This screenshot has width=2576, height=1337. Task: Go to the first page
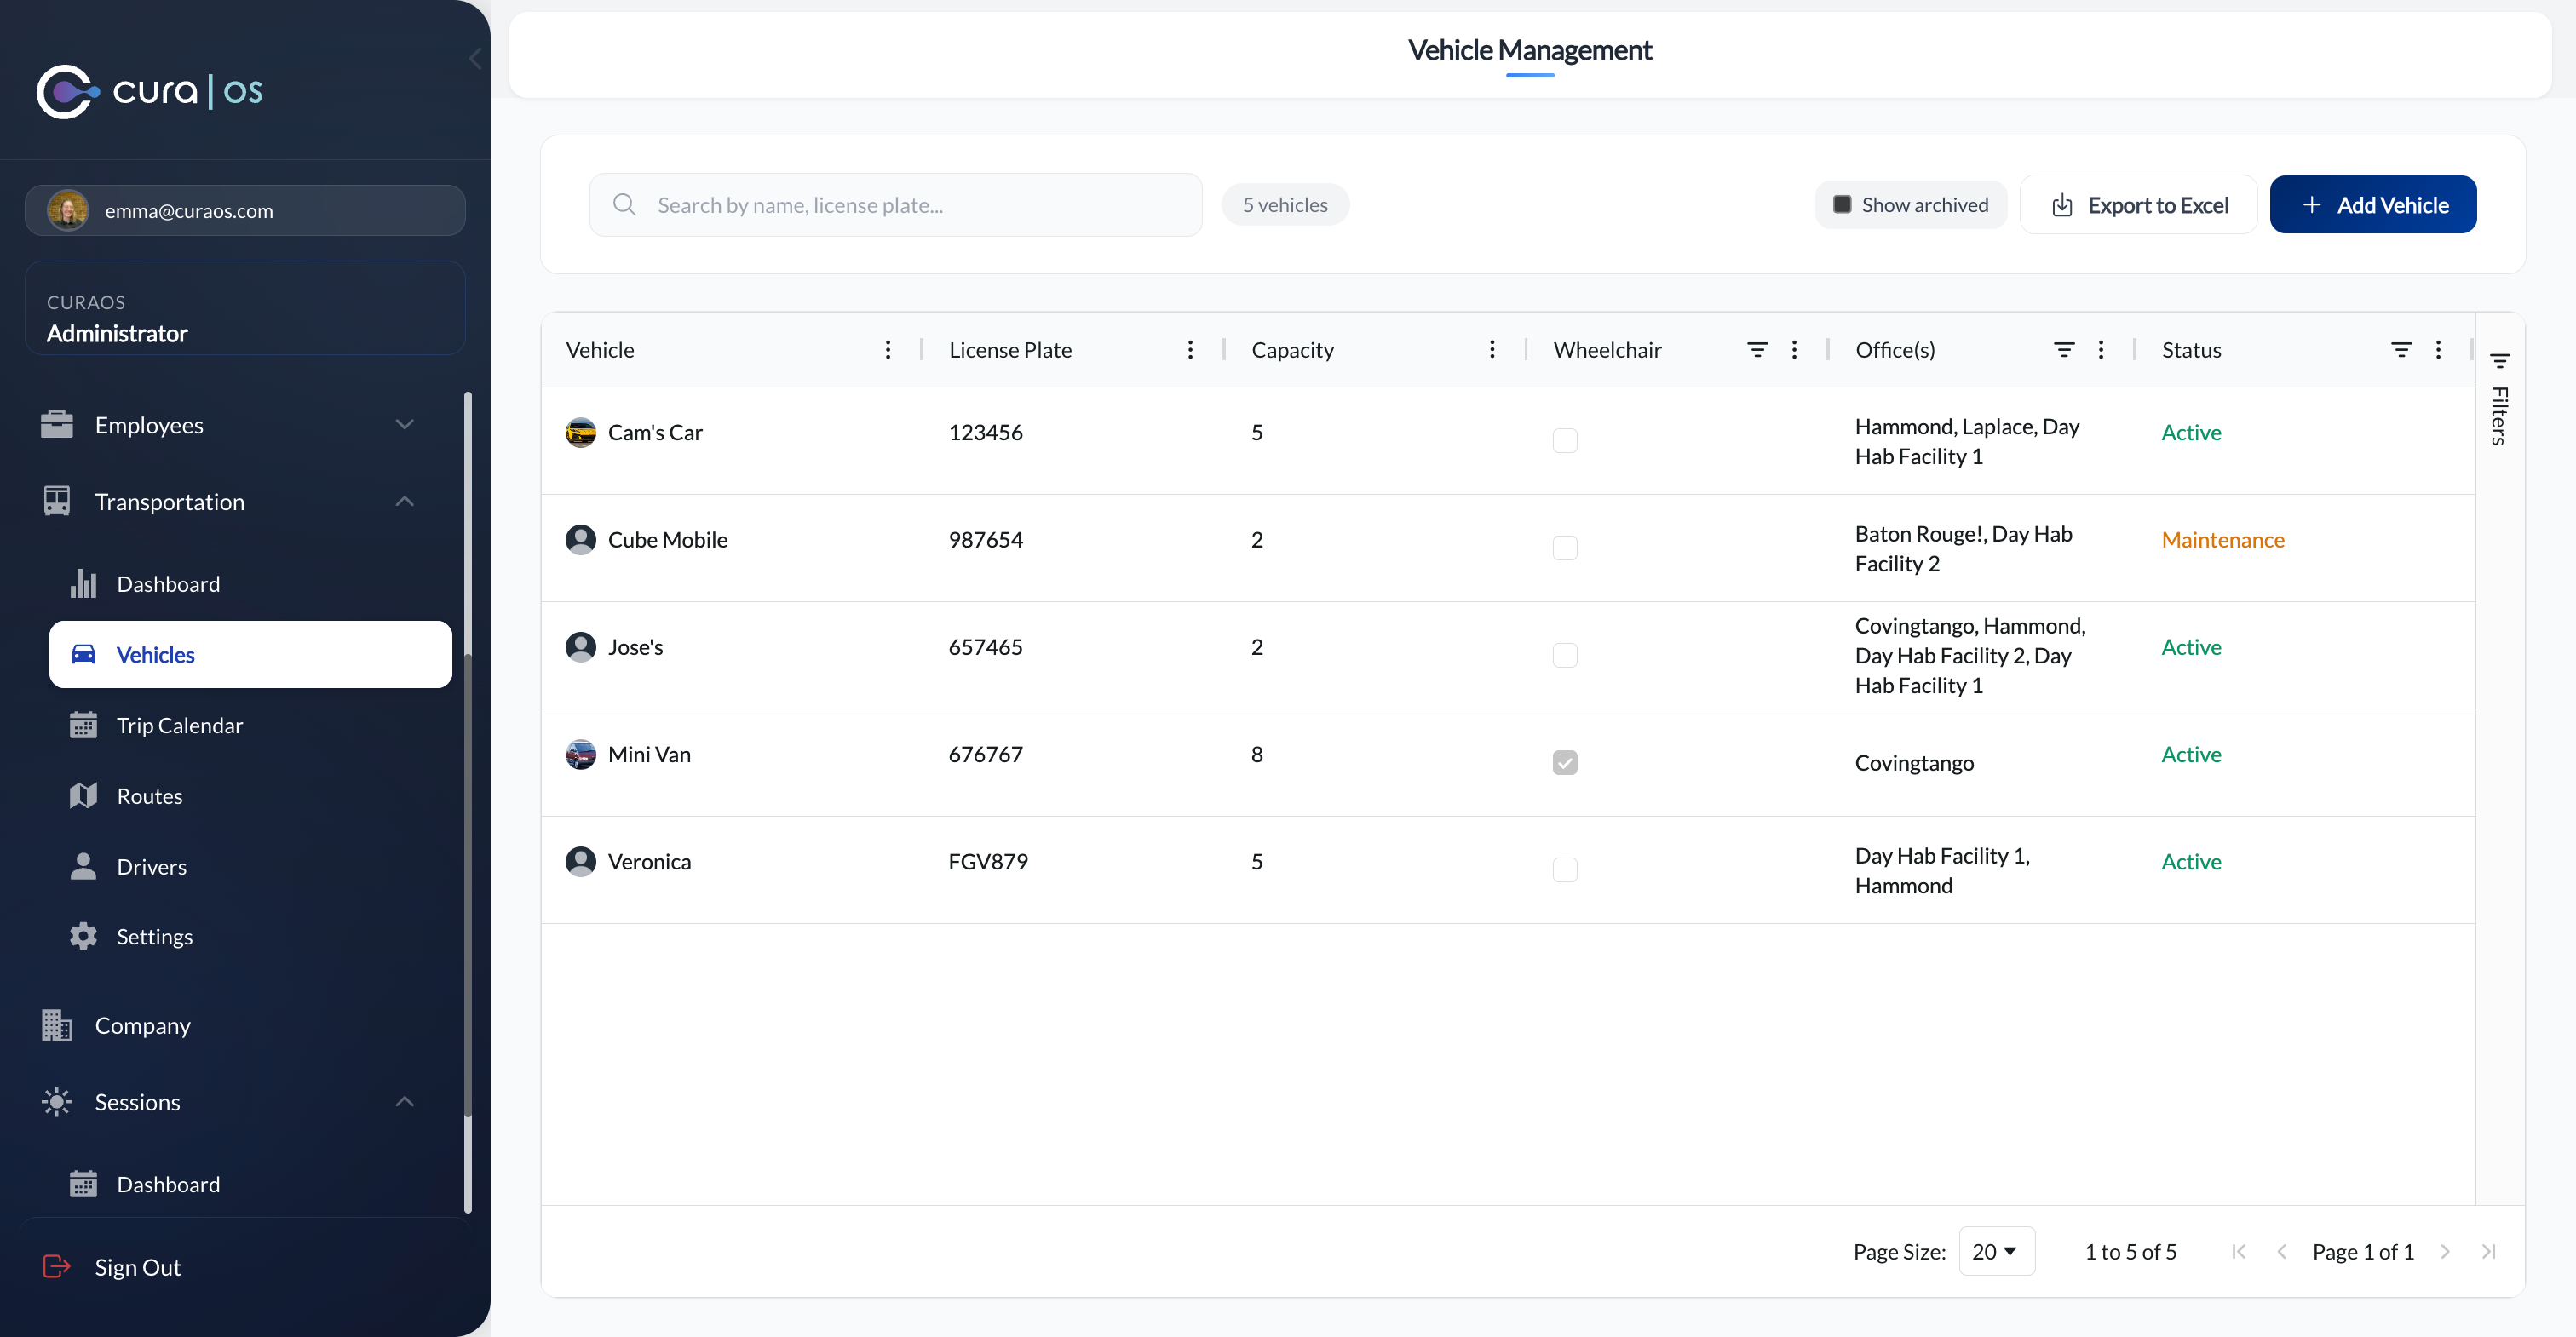2238,1251
